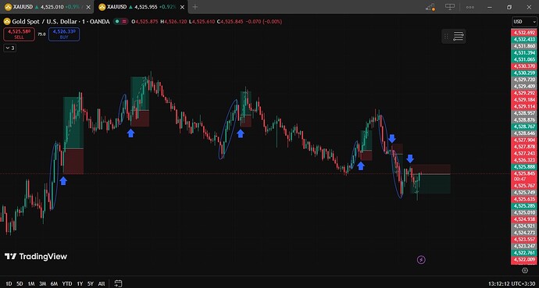Click the red price label 4,530.370

coord(524,66)
